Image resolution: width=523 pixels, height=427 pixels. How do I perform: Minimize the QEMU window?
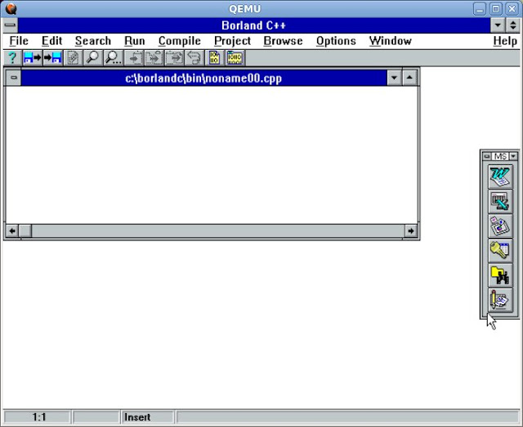tap(480, 9)
